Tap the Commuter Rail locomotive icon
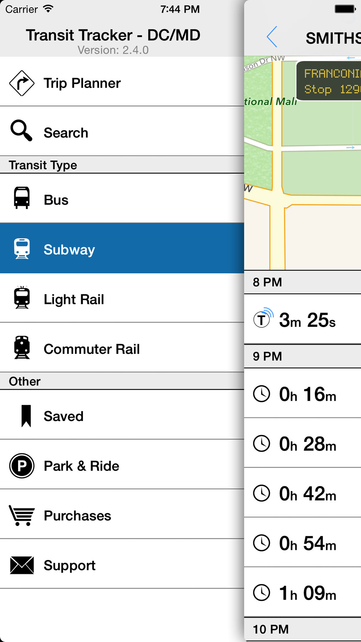This screenshot has width=361, height=642. tap(22, 347)
